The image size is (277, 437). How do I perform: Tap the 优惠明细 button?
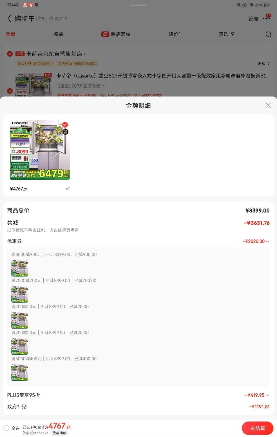60,433
